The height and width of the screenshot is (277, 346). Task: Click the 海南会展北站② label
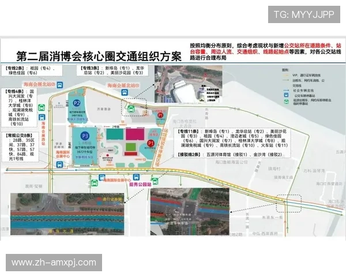(x=39, y=84)
